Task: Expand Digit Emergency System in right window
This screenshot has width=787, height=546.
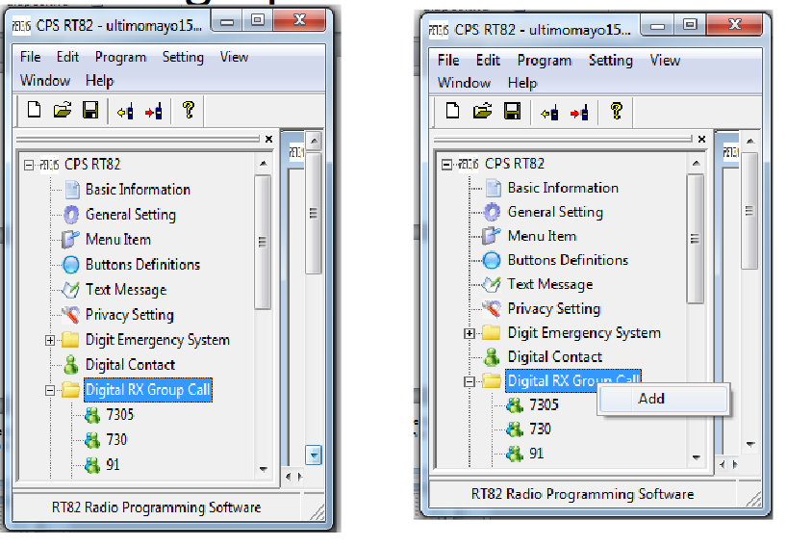Action: [x=470, y=333]
